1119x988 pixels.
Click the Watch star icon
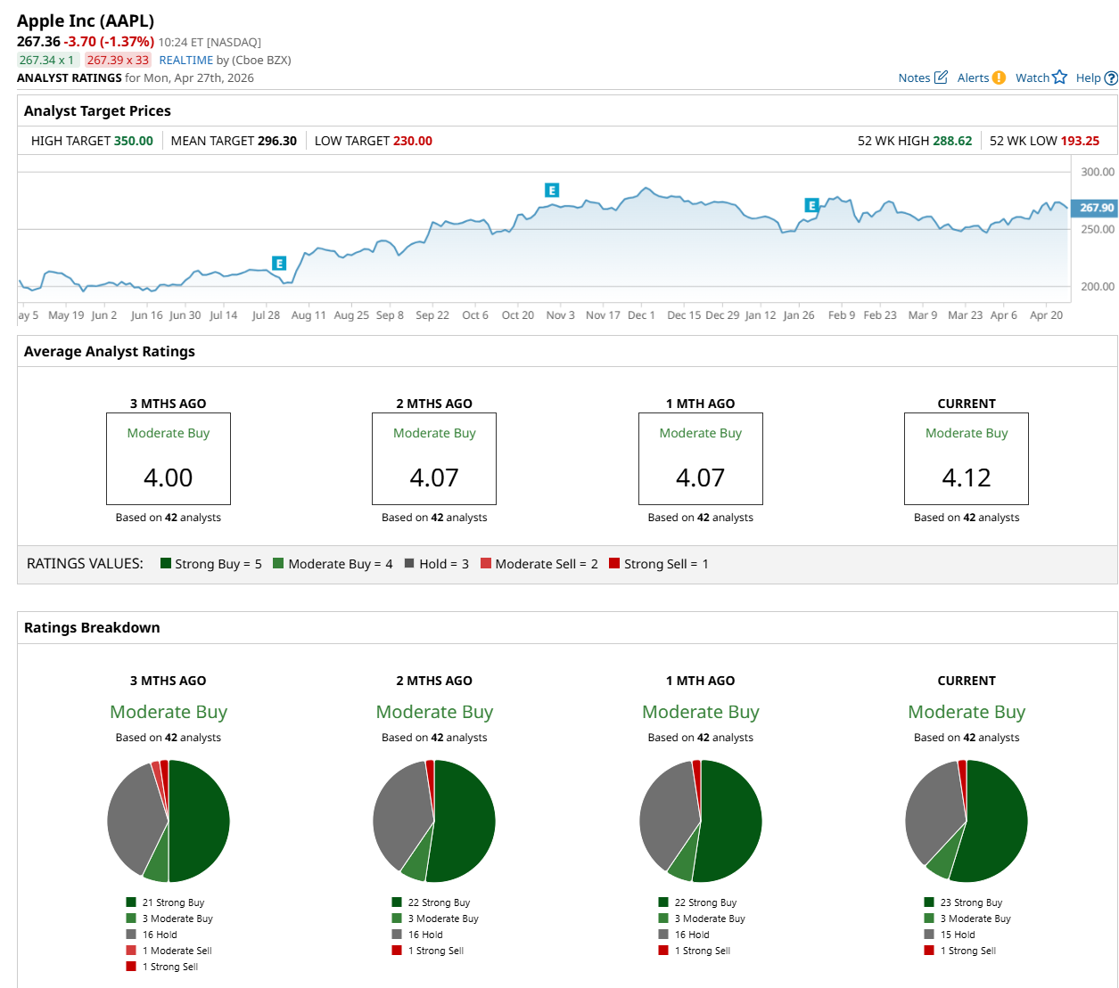tap(1059, 78)
